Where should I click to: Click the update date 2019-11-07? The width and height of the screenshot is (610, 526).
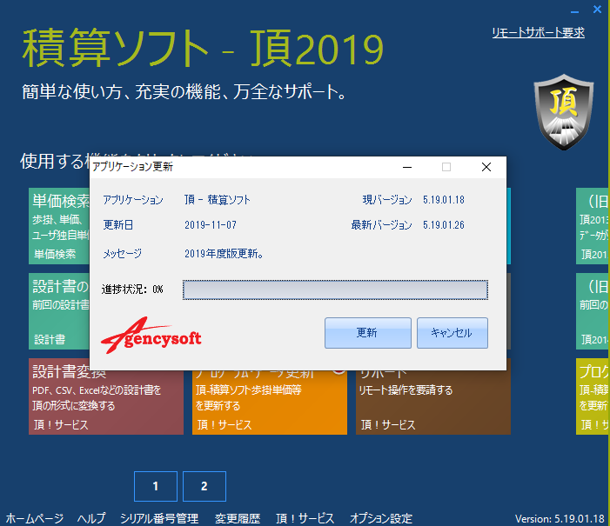pyautogui.click(x=211, y=225)
